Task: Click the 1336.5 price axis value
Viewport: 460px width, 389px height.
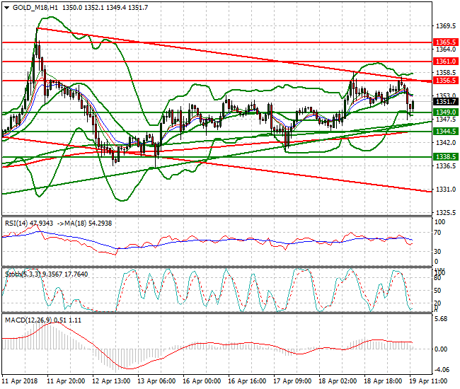Action: coord(446,166)
